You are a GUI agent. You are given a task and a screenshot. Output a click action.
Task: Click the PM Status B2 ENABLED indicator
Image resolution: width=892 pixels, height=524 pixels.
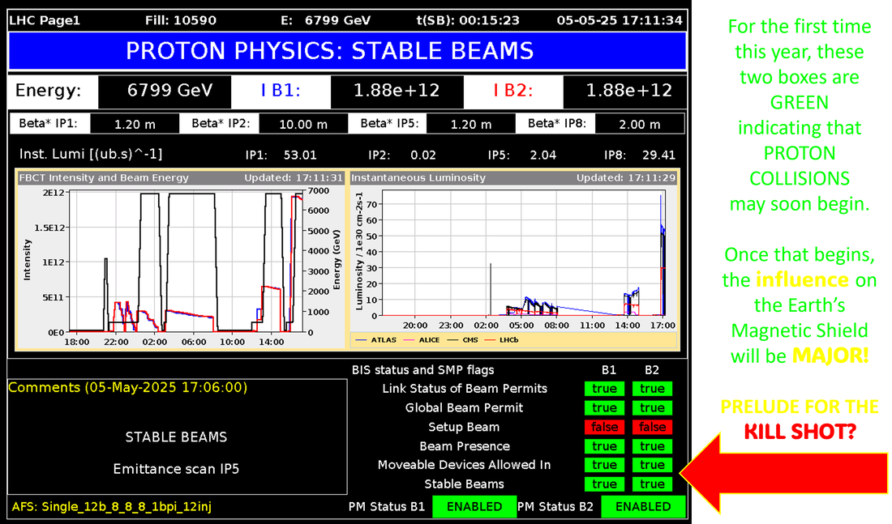click(643, 507)
